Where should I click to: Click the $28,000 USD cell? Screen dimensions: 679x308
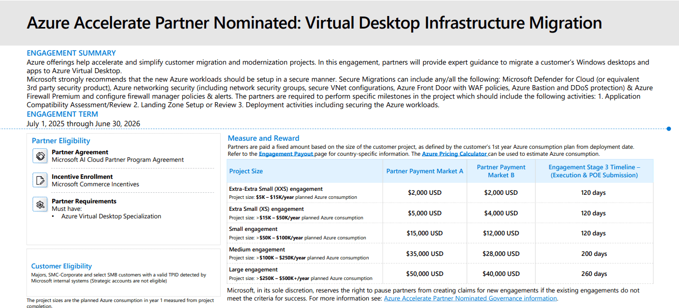[x=501, y=254]
